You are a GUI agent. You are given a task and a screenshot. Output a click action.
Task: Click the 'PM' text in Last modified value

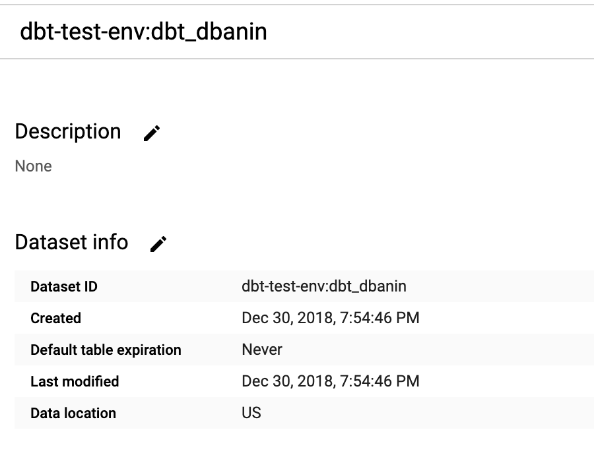[408, 381]
